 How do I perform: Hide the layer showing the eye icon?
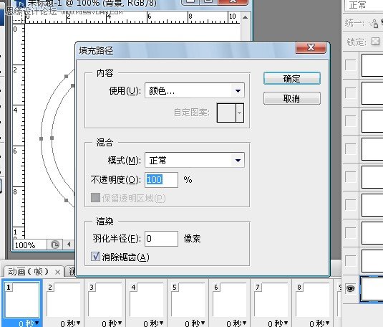pyautogui.click(x=350, y=289)
